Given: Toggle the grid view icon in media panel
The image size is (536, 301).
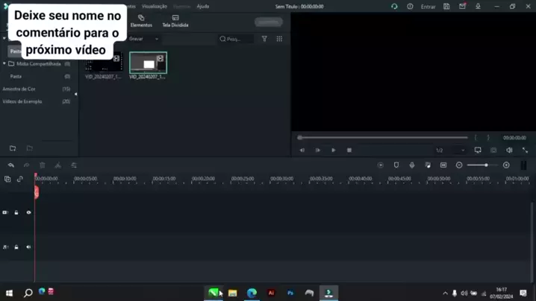Looking at the screenshot, I should click(279, 39).
